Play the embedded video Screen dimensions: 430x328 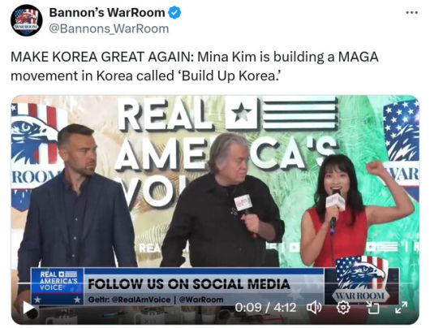[28, 308]
